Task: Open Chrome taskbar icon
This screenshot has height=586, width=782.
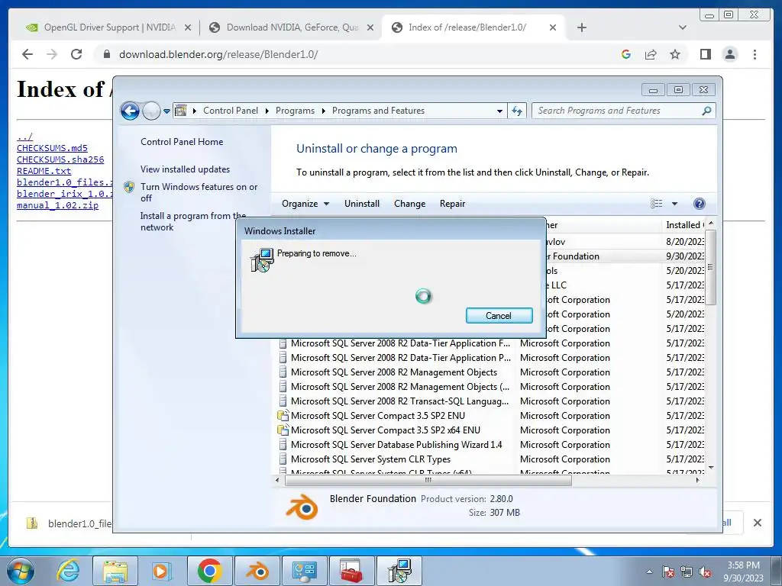Action: (x=209, y=571)
